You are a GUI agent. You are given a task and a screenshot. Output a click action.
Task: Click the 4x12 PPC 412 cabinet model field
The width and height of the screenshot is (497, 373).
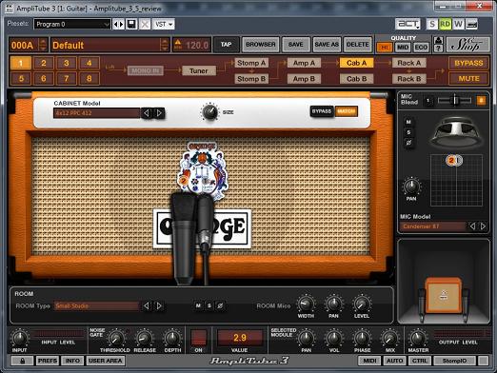coord(97,113)
